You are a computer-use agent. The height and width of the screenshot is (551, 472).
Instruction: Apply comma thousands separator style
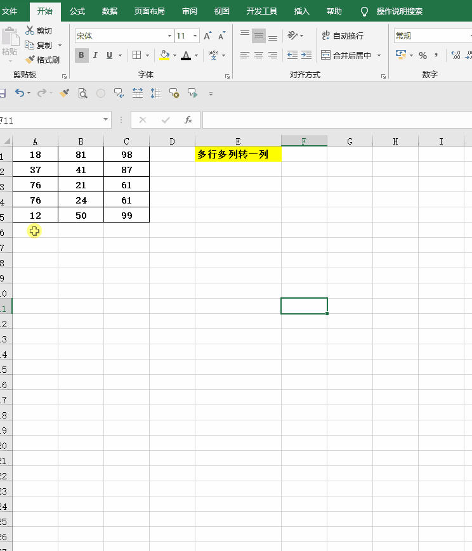(436, 55)
